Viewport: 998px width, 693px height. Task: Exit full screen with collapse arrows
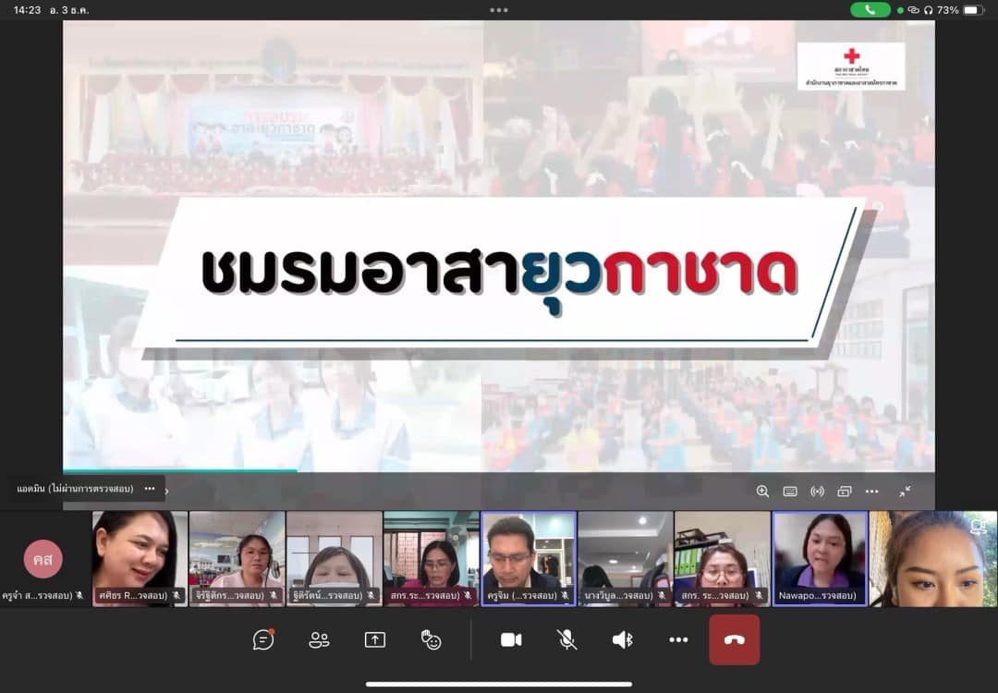pyautogui.click(x=905, y=492)
